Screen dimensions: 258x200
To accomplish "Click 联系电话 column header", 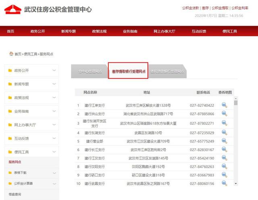I will [x=203, y=92].
